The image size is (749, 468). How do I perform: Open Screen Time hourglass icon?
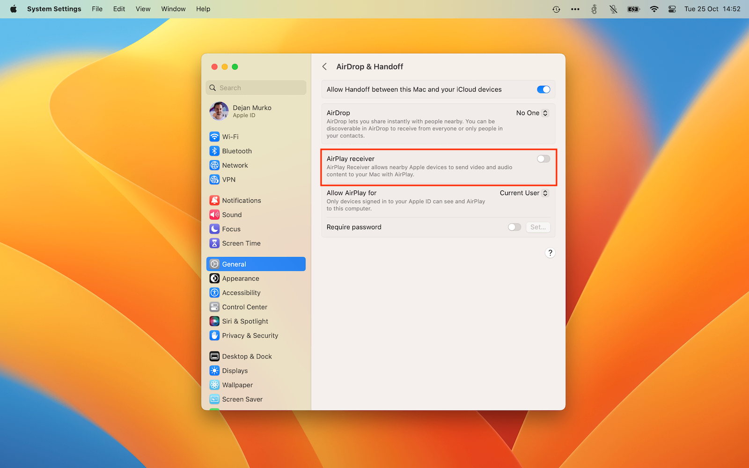point(214,243)
